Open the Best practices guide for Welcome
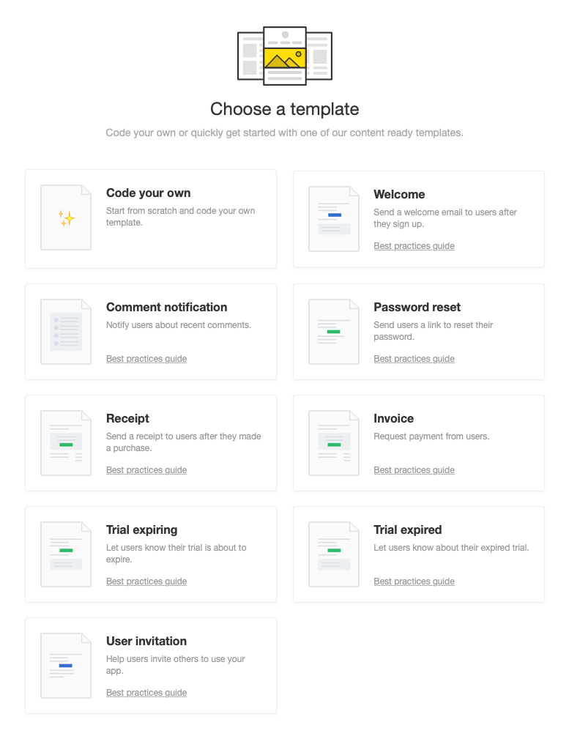Image resolution: width=569 pixels, height=736 pixels. tap(414, 245)
